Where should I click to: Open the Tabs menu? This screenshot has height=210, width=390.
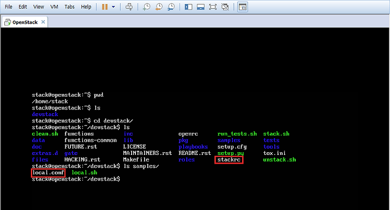pyautogui.click(x=69, y=7)
